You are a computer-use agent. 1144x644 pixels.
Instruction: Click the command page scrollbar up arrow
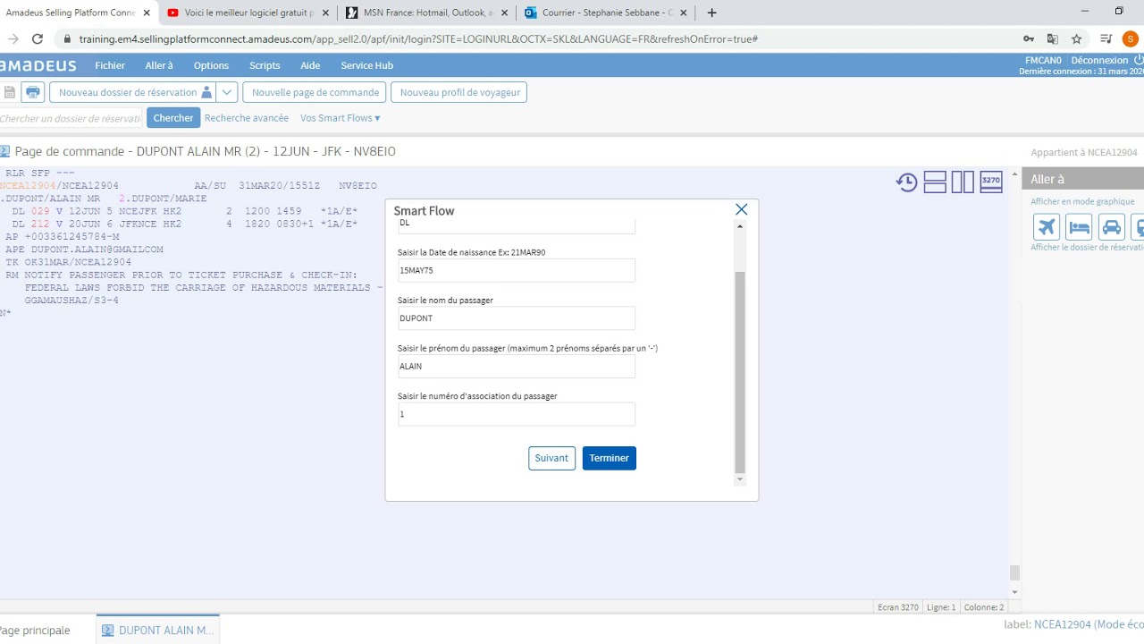1014,174
